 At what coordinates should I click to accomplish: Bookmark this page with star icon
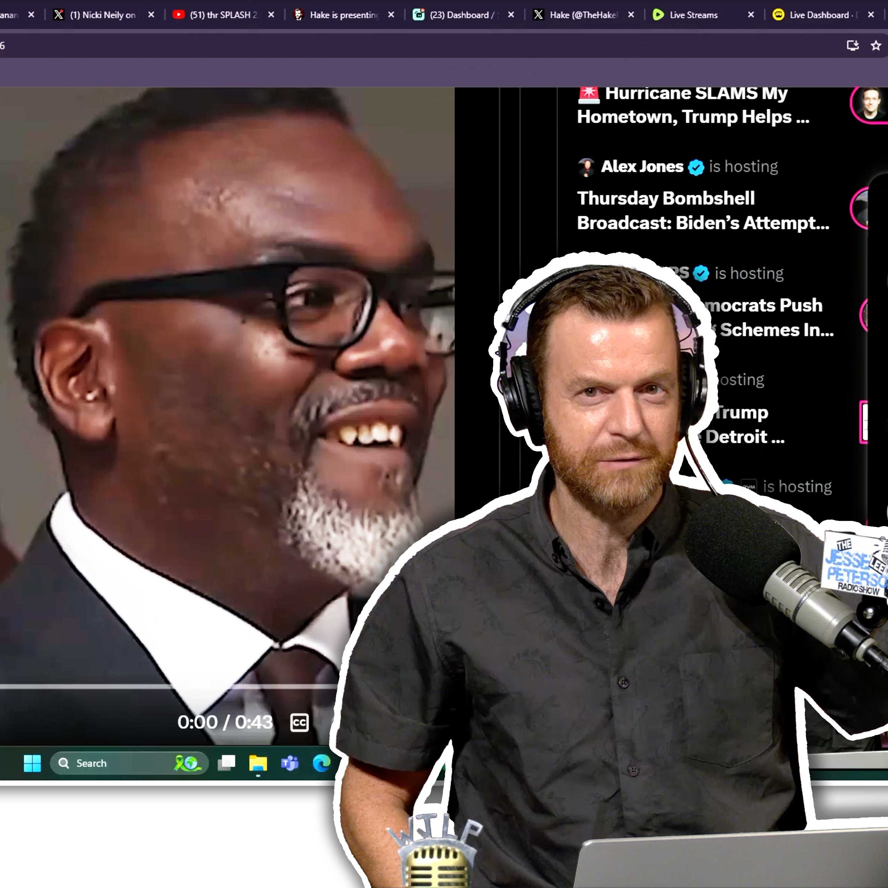pyautogui.click(x=876, y=45)
